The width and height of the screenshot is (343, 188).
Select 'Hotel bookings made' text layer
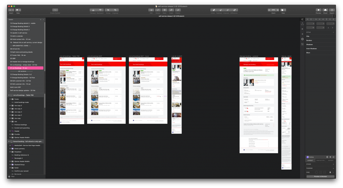coord(21,102)
